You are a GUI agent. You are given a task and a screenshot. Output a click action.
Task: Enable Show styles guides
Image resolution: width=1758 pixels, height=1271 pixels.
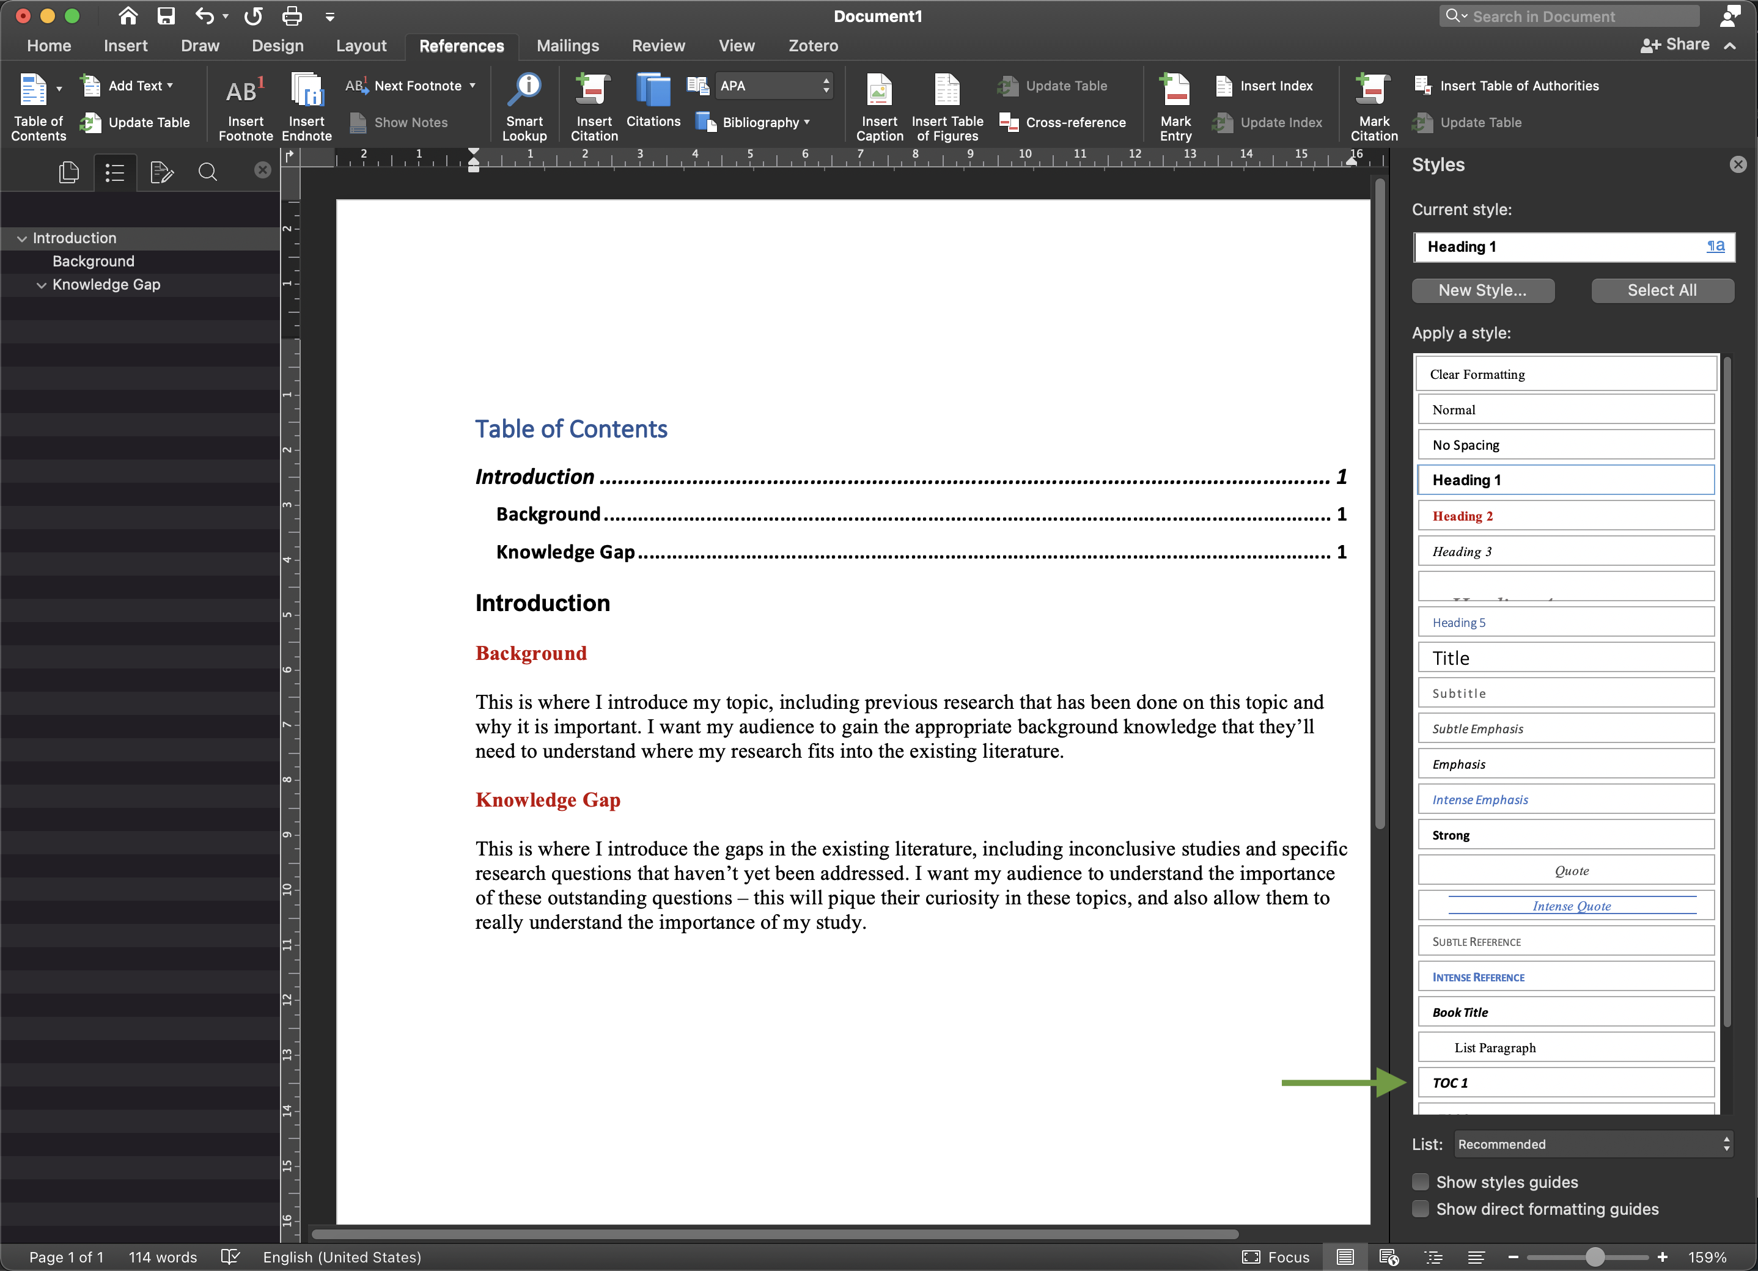pos(1420,1182)
